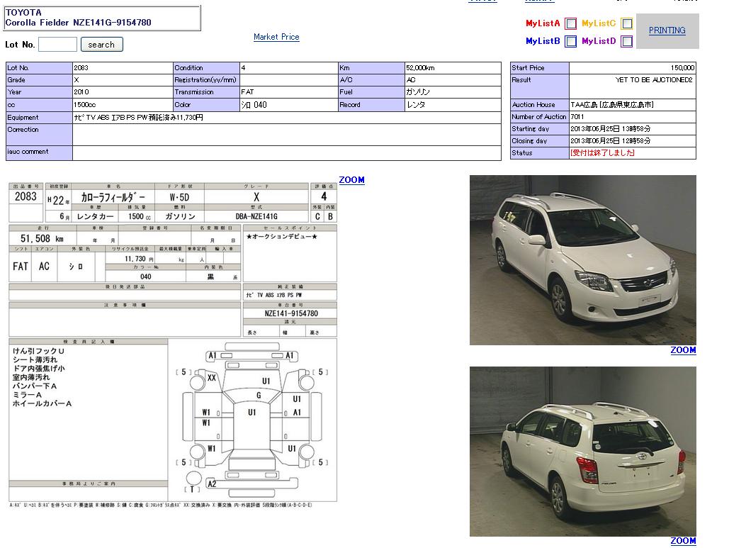Click the Start Price value 150,000

[x=682, y=68]
